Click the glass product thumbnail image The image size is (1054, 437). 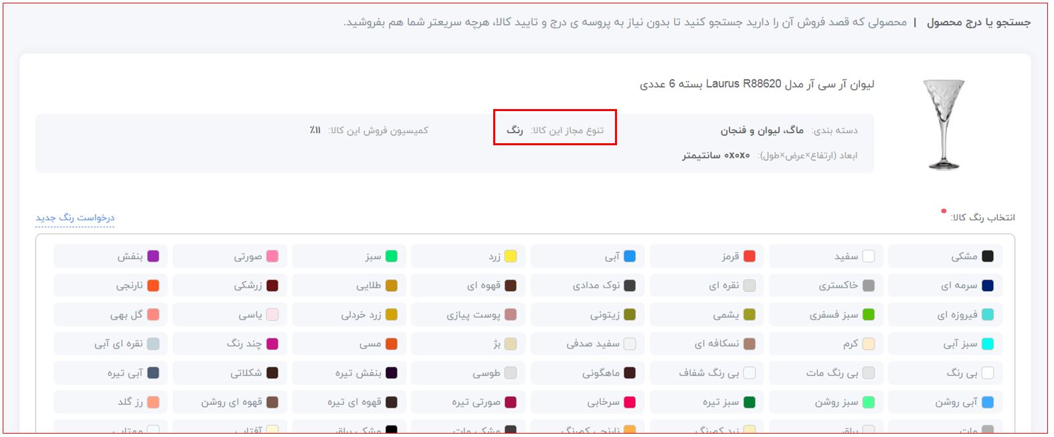(x=944, y=124)
